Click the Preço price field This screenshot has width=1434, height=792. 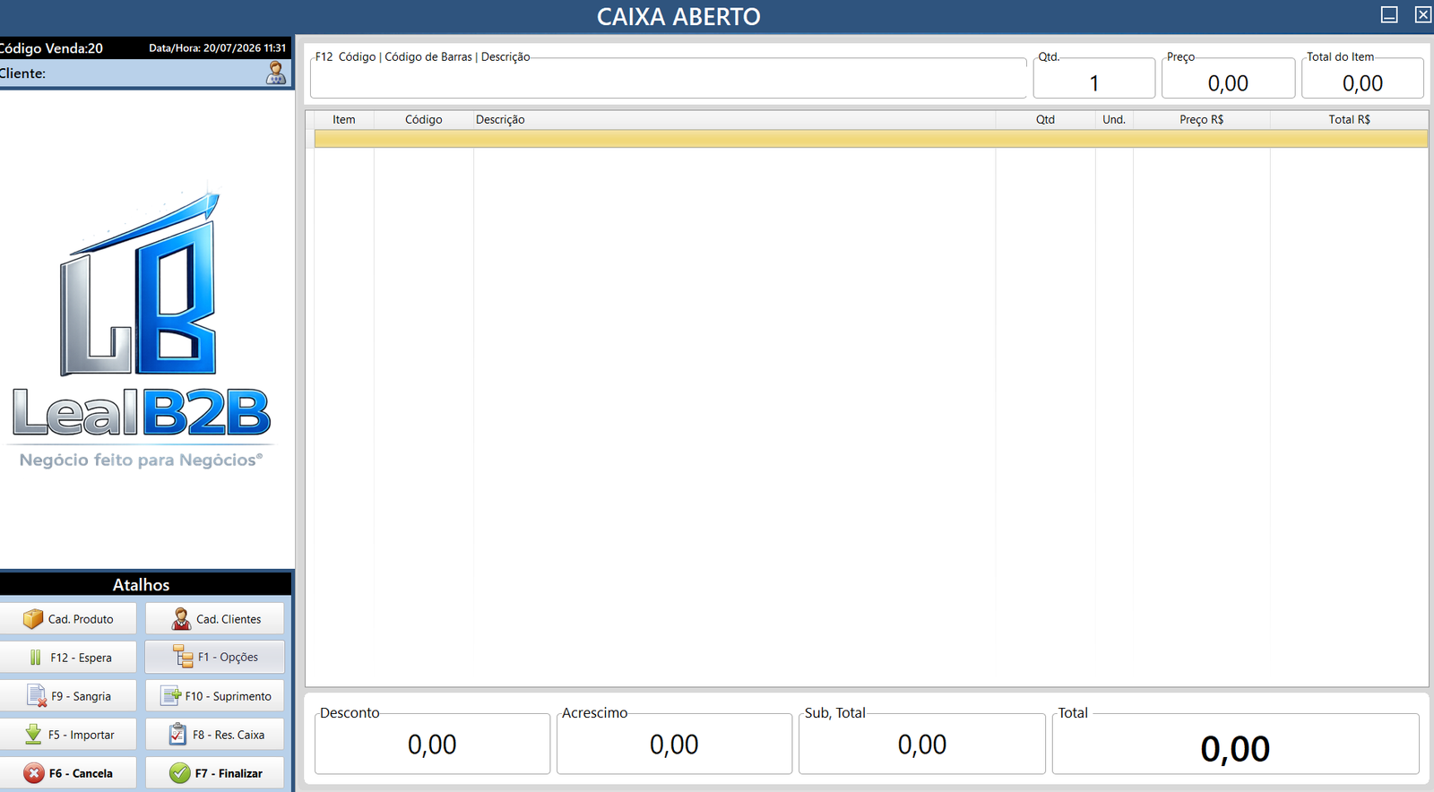1229,81
